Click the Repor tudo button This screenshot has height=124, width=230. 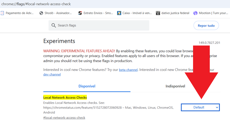click(x=206, y=26)
